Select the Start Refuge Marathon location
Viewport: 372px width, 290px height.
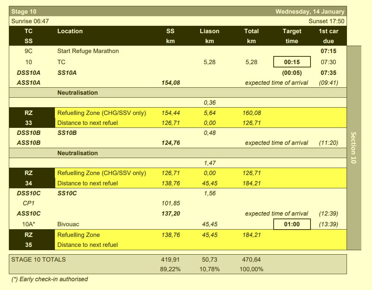point(88,51)
